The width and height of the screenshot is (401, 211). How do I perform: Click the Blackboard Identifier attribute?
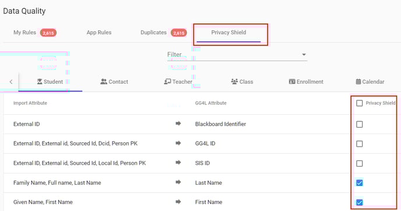click(x=220, y=124)
